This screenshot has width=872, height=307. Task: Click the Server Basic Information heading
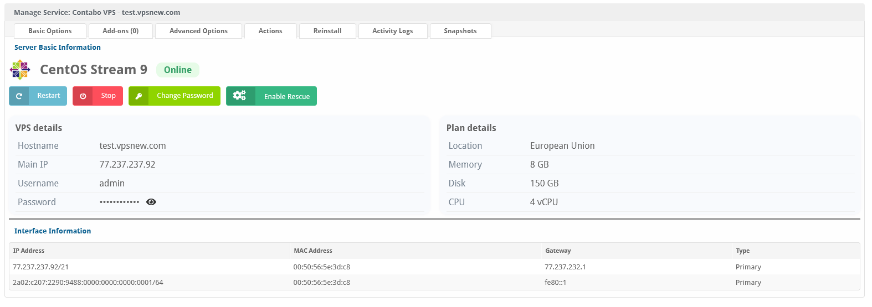(58, 48)
